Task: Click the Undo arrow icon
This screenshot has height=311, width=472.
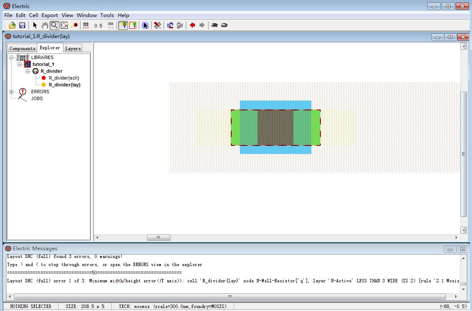Action: pyautogui.click(x=170, y=26)
